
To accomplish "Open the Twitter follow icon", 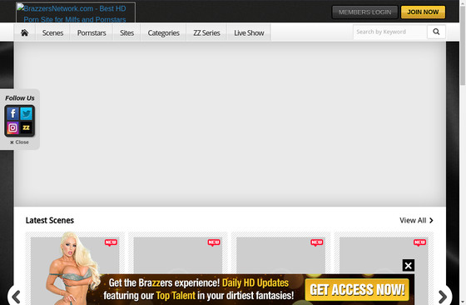I will (x=26, y=113).
